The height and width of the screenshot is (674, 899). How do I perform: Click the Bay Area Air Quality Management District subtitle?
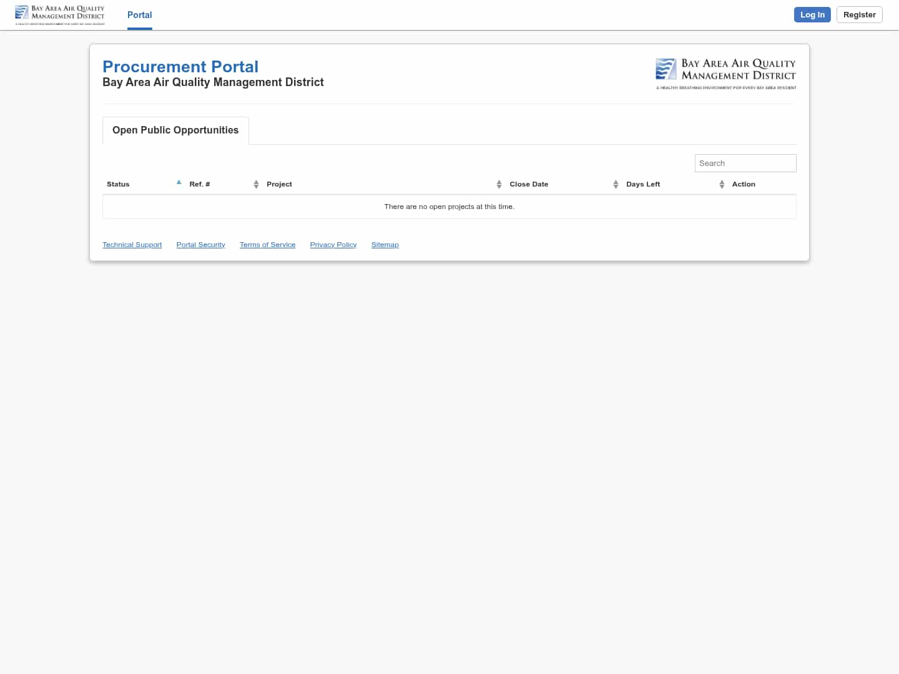[213, 82]
